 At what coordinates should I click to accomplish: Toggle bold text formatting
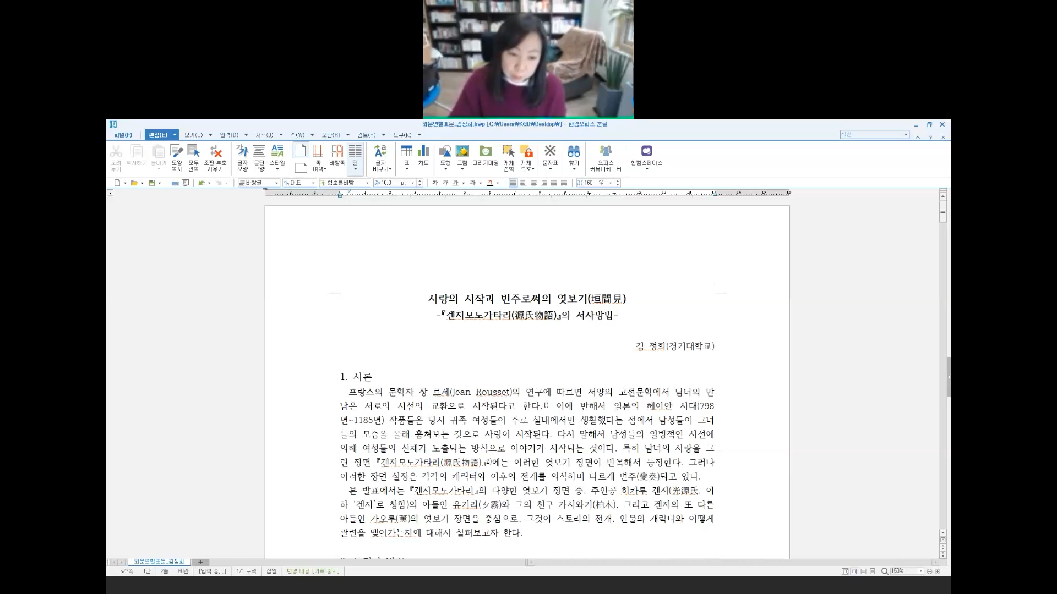click(435, 183)
